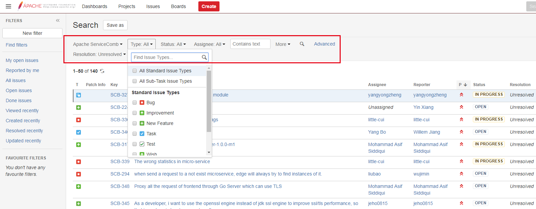Click the bug type icon for SCB-294
This screenshot has height=209, width=536.
pyautogui.click(x=79, y=174)
